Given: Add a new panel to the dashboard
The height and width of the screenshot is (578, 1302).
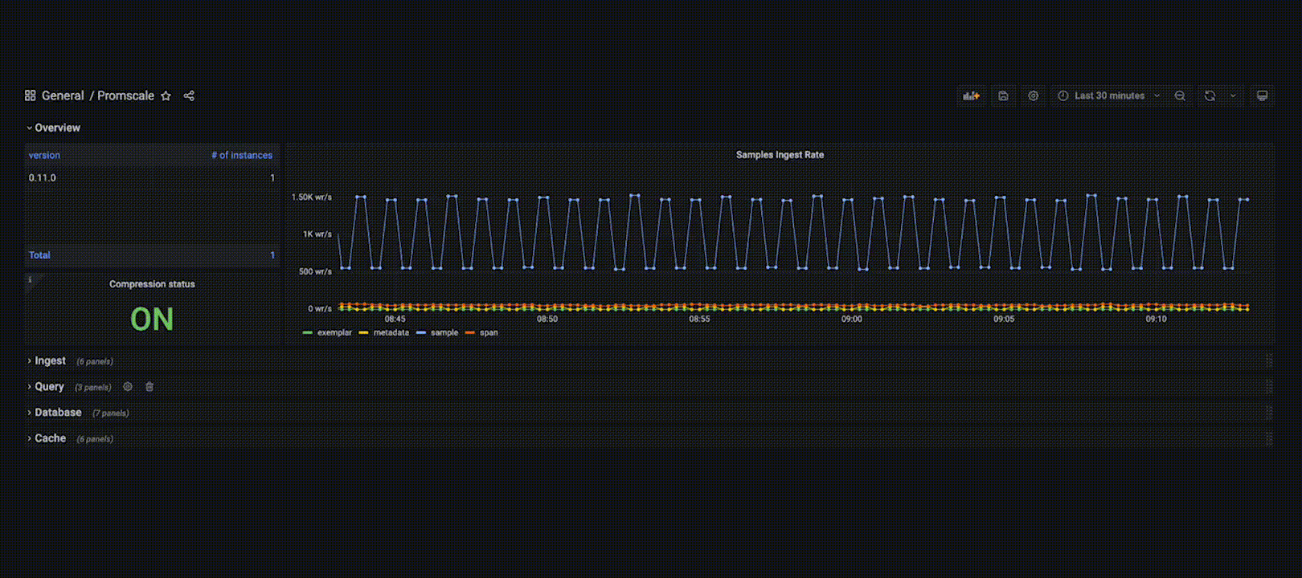Looking at the screenshot, I should pos(972,96).
